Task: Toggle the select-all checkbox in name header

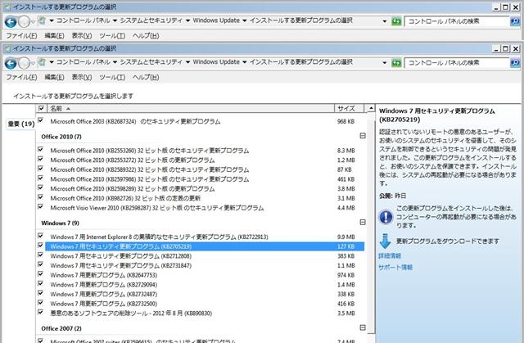Action: click(42, 108)
